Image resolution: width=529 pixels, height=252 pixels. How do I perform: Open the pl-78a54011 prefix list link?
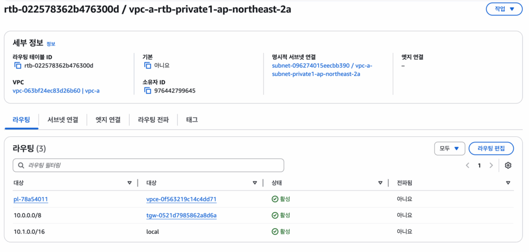tap(30, 199)
